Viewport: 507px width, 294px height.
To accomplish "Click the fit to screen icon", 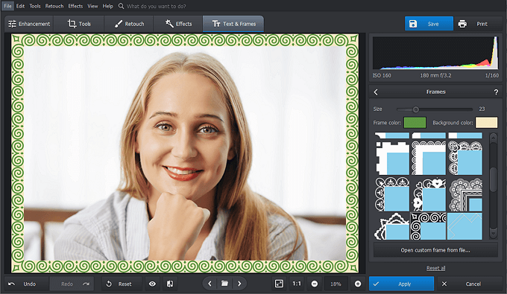I will (x=279, y=284).
